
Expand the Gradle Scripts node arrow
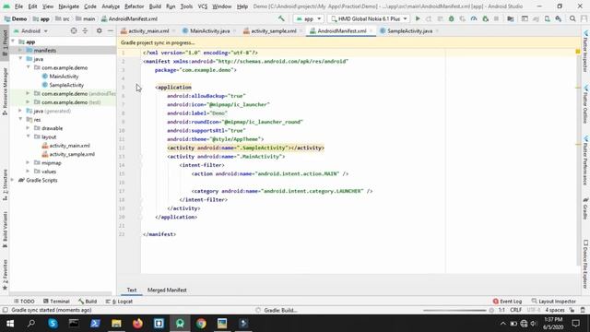click(13, 180)
